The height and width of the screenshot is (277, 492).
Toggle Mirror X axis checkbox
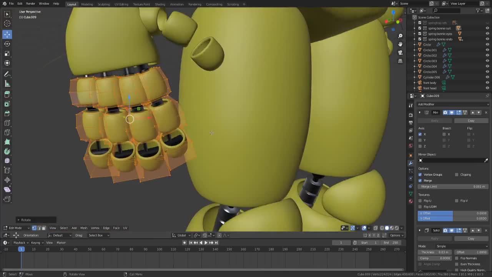[420, 134]
